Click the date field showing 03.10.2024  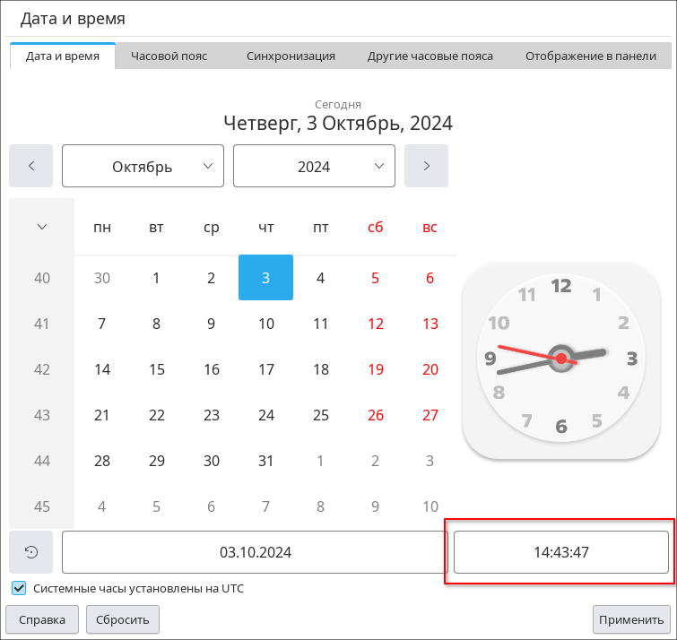coord(255,552)
